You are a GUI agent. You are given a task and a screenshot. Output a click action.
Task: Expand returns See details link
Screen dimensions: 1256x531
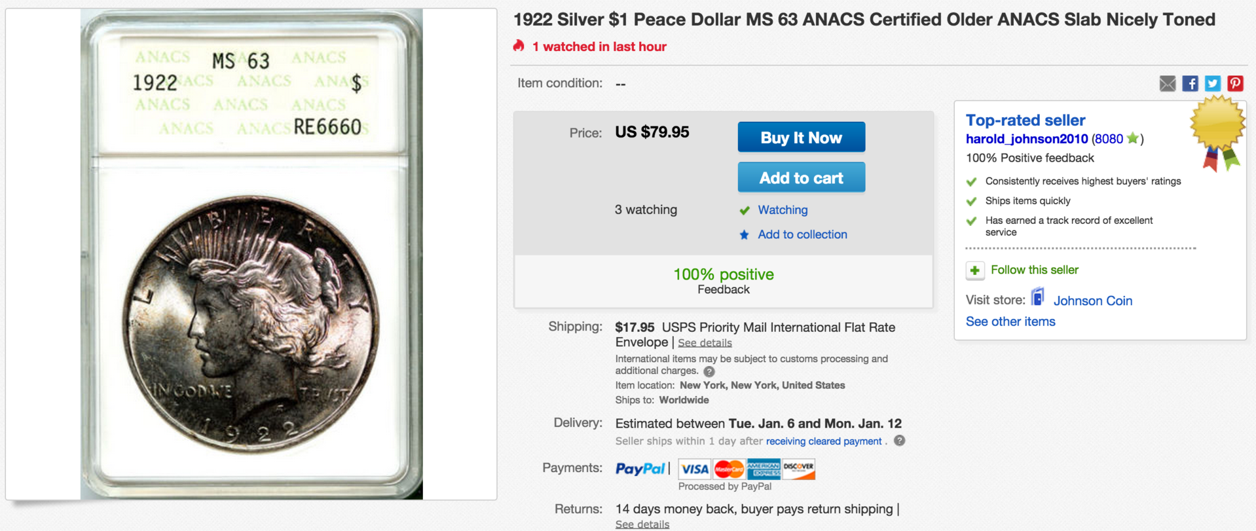tap(642, 524)
